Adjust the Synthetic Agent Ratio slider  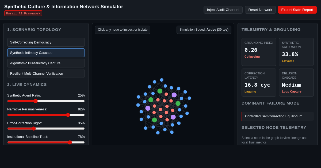46,101
